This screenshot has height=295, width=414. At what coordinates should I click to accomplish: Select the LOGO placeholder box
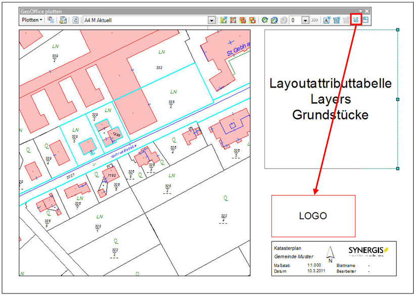pyautogui.click(x=313, y=216)
